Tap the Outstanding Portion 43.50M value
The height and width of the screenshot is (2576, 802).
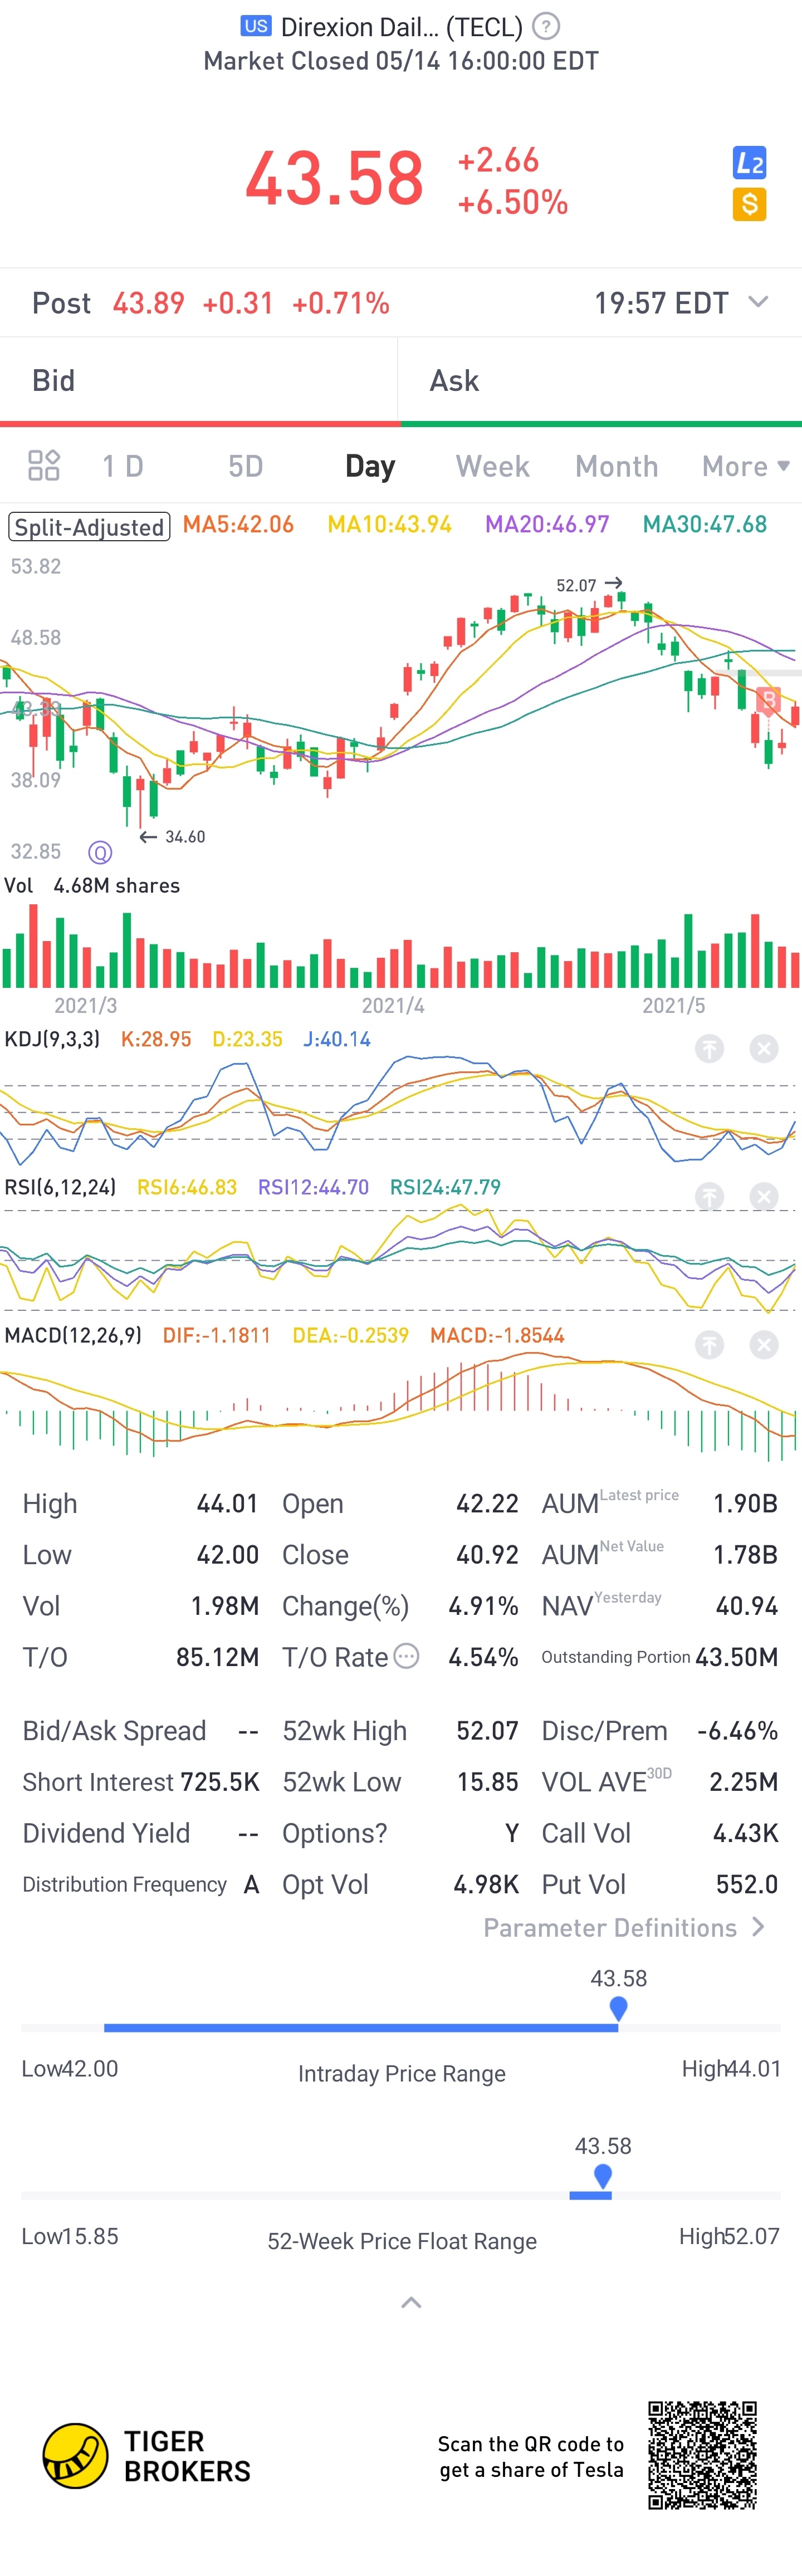736,1656
